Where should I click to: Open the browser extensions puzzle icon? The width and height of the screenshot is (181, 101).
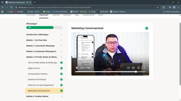coord(164,7)
